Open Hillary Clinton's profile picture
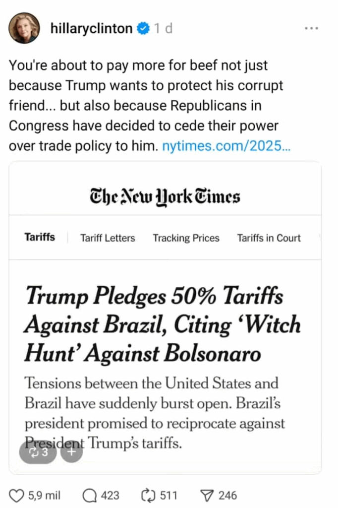 24,28
